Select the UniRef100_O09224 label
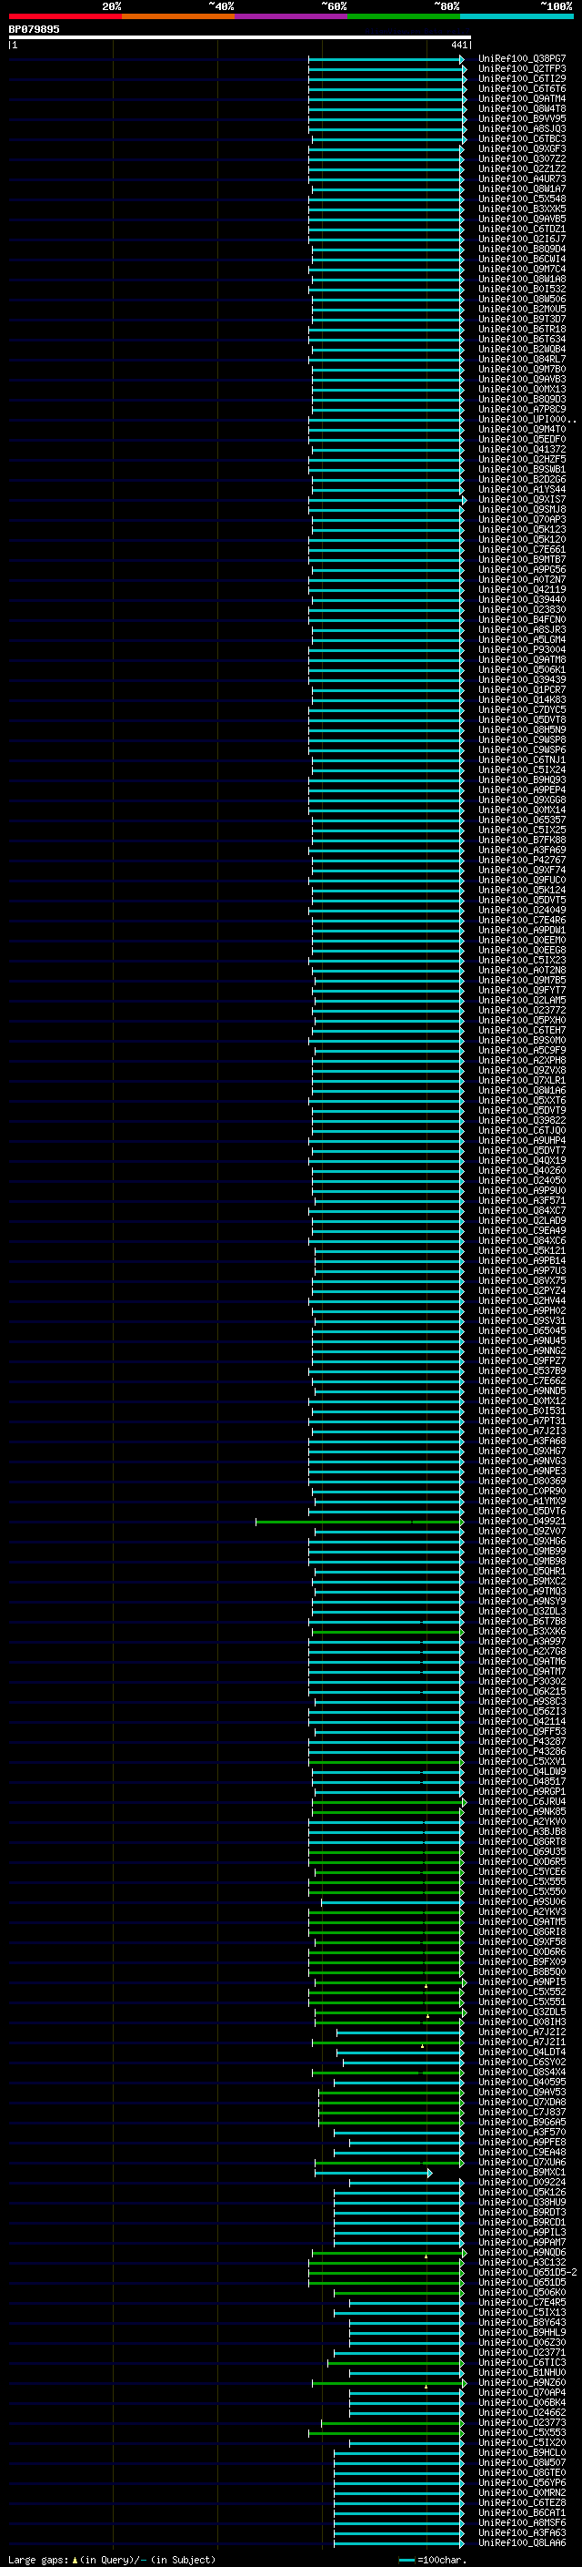 click(x=522, y=2183)
